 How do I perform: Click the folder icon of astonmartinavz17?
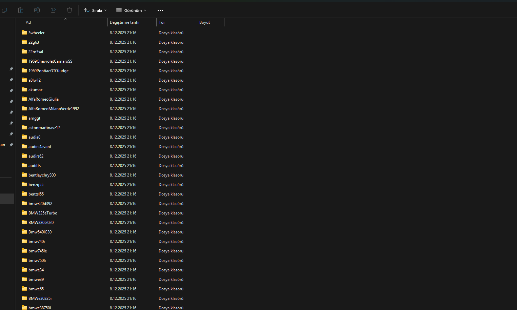24,127
